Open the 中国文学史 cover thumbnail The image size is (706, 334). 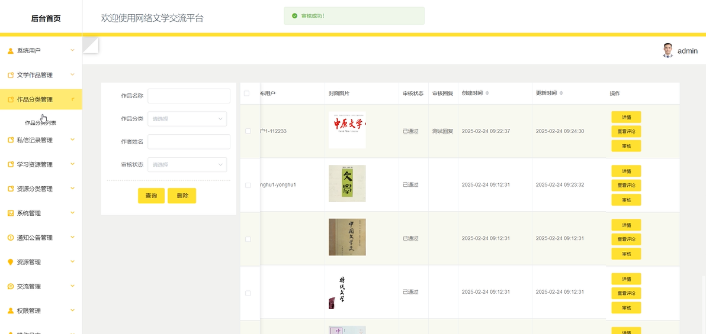[347, 237]
